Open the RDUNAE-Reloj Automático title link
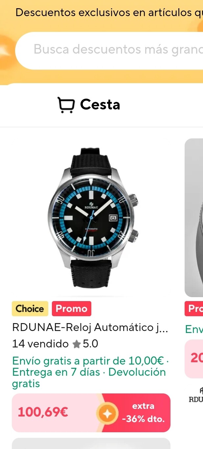Image resolution: width=203 pixels, height=449 pixels. tap(90, 327)
